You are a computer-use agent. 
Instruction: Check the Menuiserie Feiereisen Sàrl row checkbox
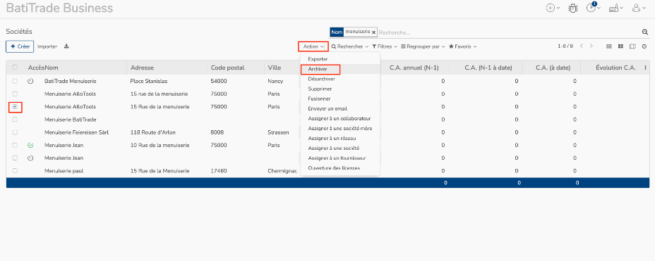click(15, 132)
